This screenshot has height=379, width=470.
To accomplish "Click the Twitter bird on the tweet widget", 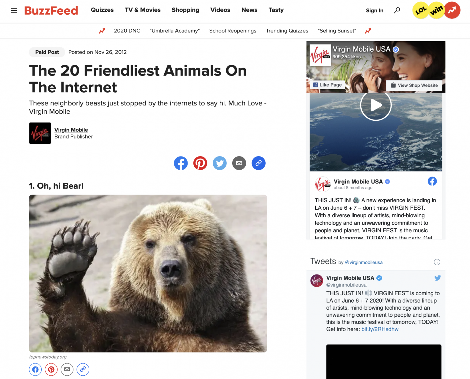I will pyautogui.click(x=437, y=278).
